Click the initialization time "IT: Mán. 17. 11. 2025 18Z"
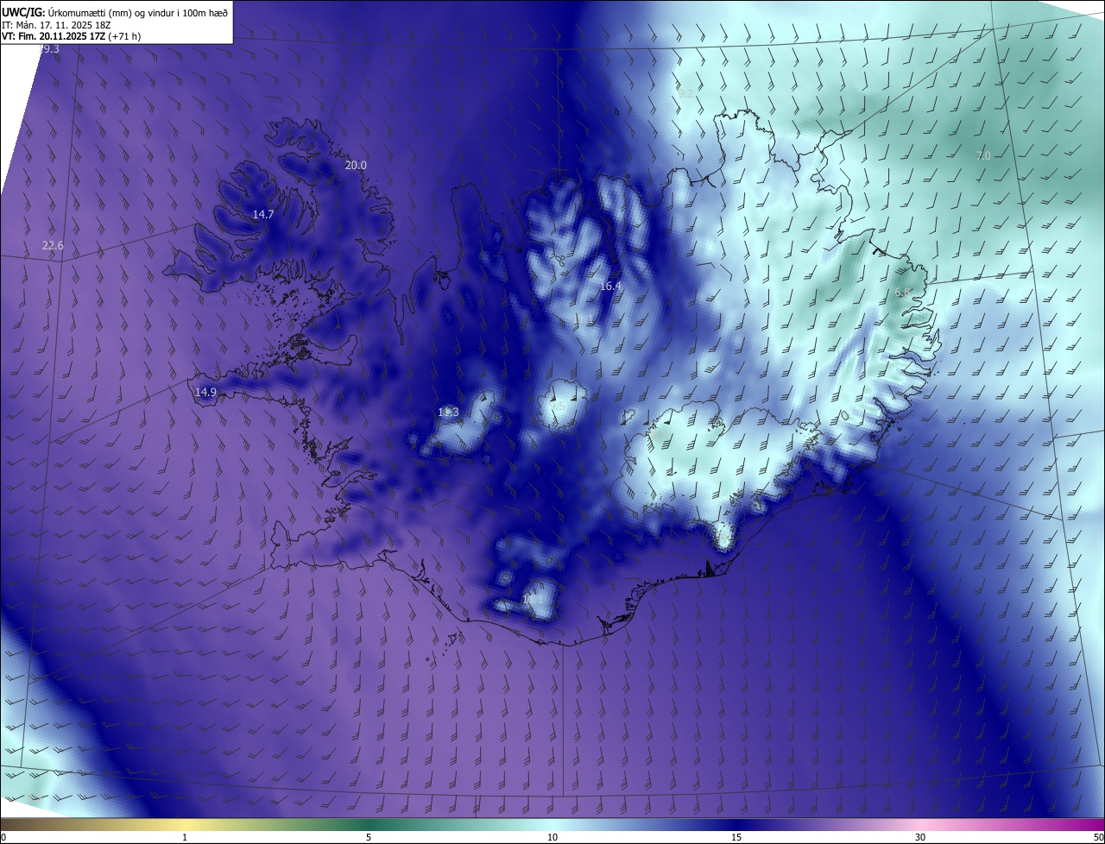This screenshot has height=844, width=1105. pos(56,25)
